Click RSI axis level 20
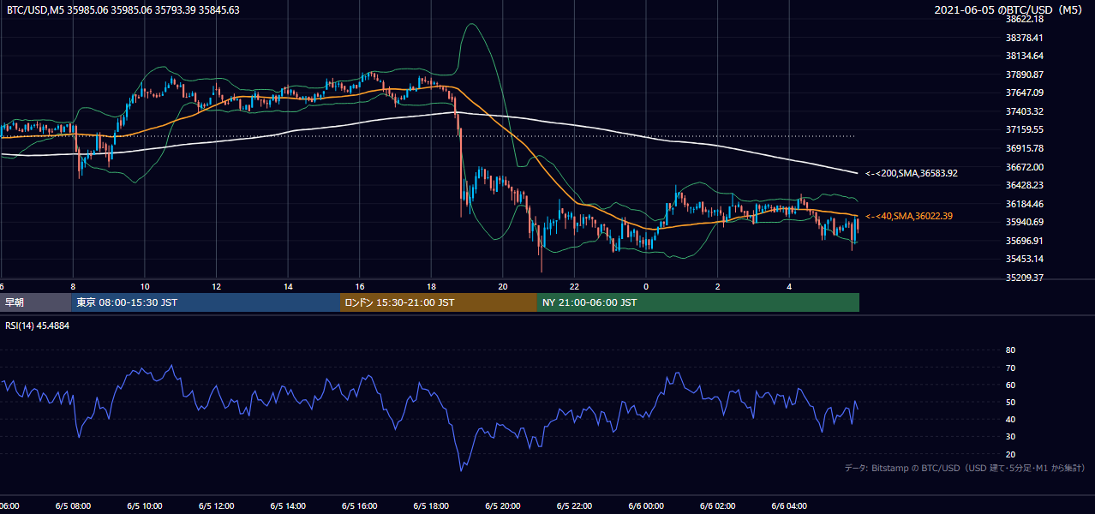Viewport: 1095px width, 514px height. pos(1010,454)
